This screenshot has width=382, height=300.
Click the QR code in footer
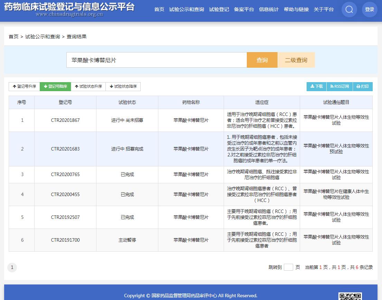coord(350,296)
